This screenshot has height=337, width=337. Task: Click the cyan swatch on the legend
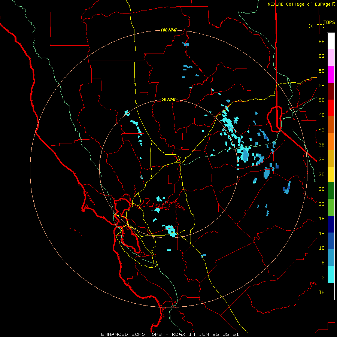(331, 274)
